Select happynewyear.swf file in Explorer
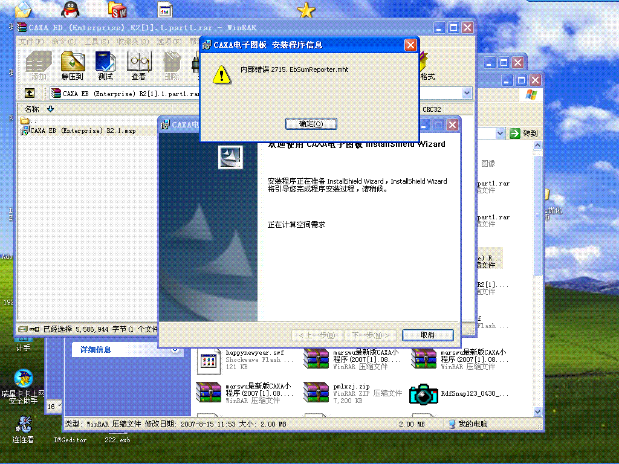 point(244,360)
